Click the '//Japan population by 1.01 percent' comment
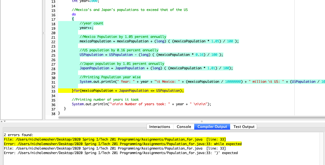325x165 pixels. click(122, 64)
